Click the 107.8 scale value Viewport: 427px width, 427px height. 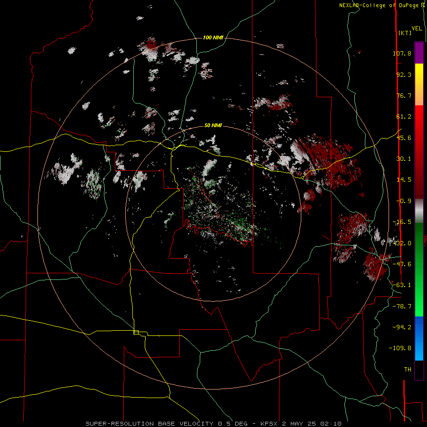(402, 53)
